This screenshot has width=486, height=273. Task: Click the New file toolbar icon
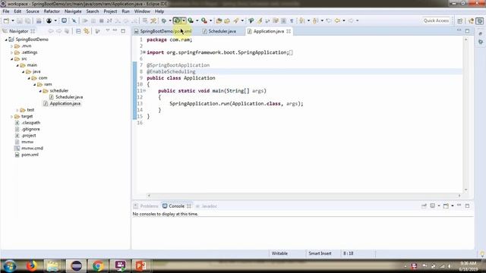(x=6, y=20)
